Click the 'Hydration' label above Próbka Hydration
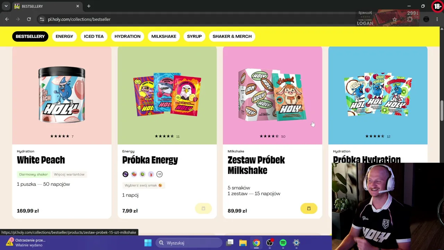The width and height of the screenshot is (444, 250). [x=342, y=151]
